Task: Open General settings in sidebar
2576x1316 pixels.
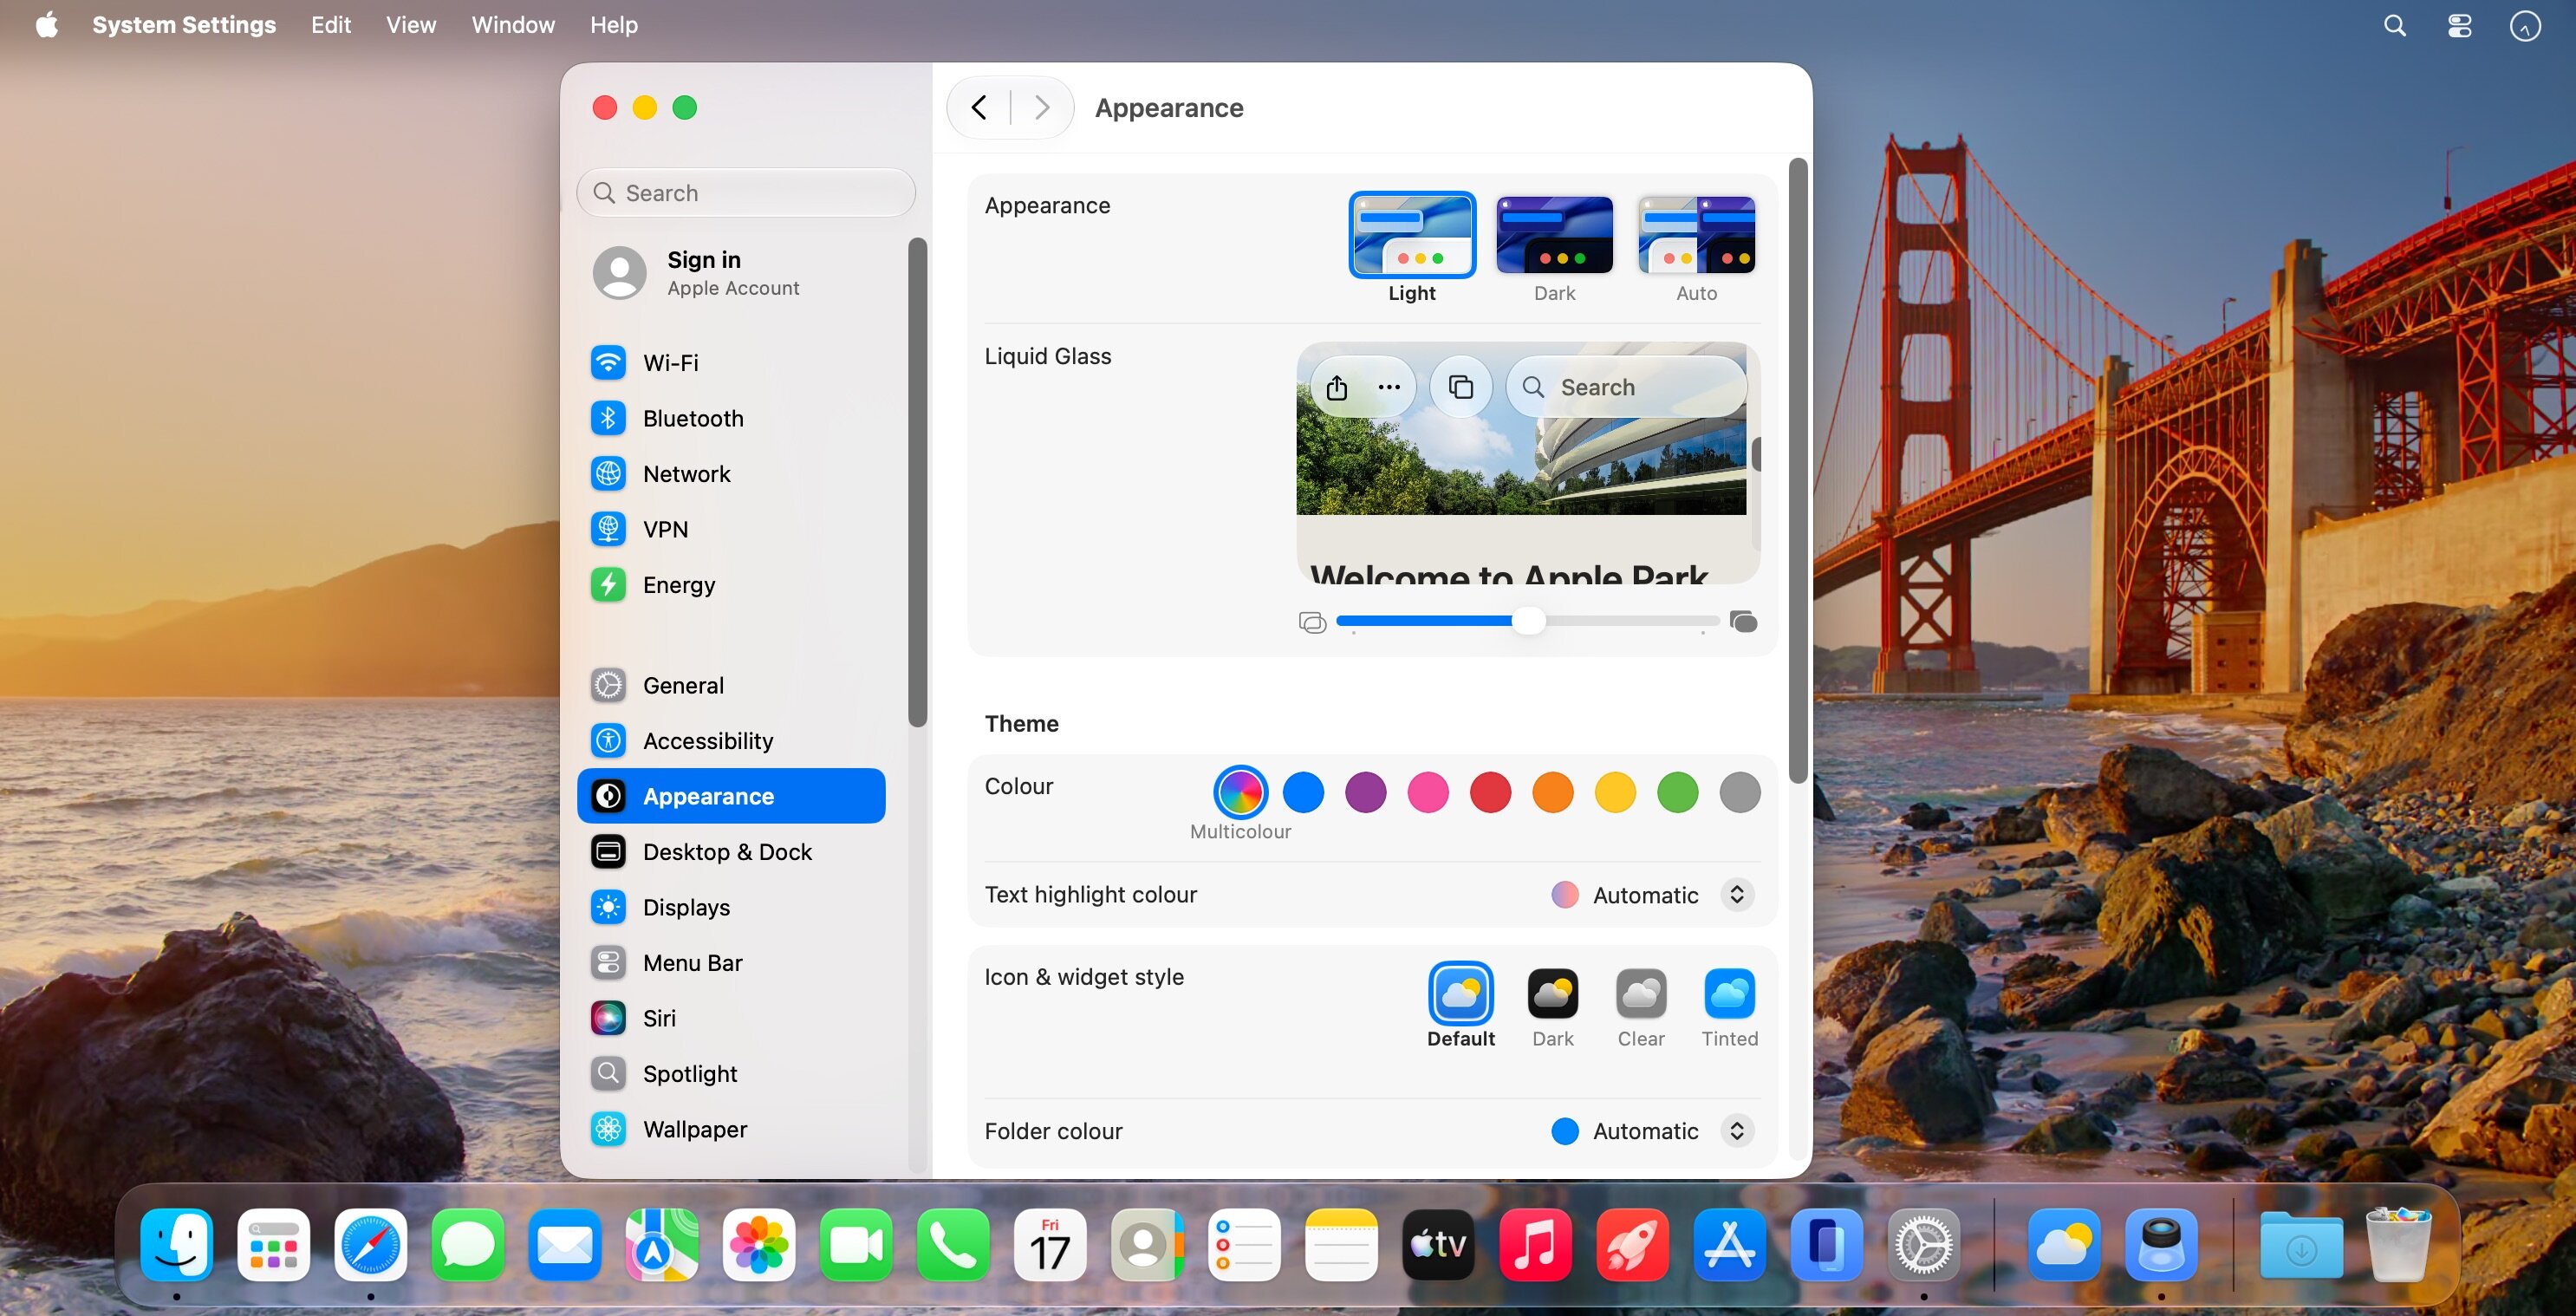Action: [x=731, y=685]
